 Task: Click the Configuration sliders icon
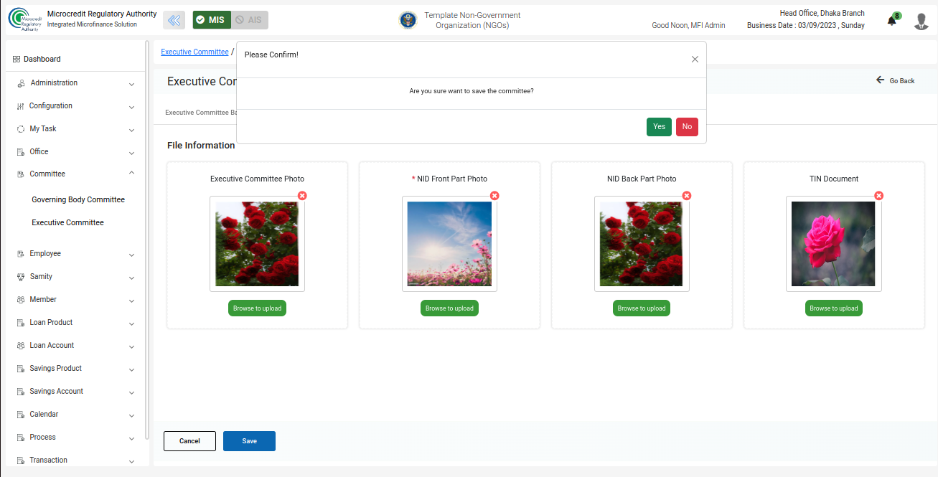click(21, 106)
